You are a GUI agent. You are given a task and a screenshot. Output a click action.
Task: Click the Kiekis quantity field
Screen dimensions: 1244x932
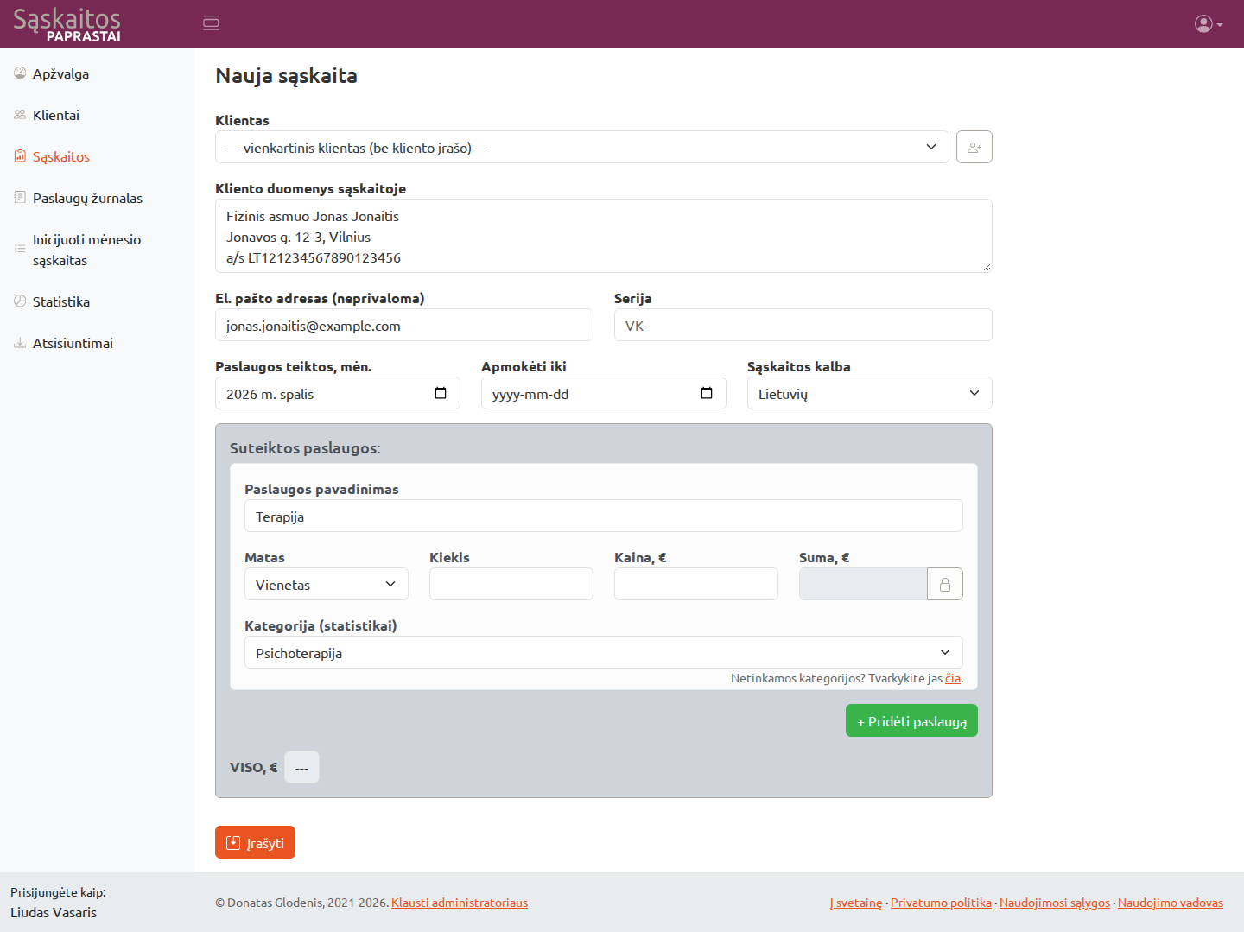pos(511,584)
